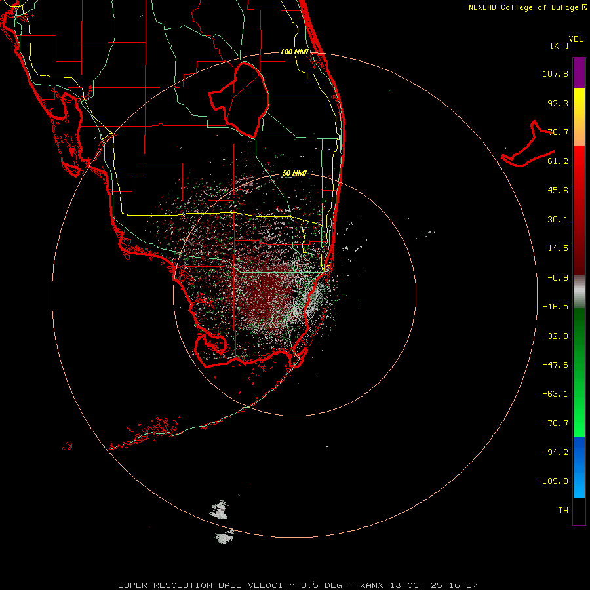The width and height of the screenshot is (590, 590).
Task: Click the 45.6 scale label
Action: (x=558, y=190)
